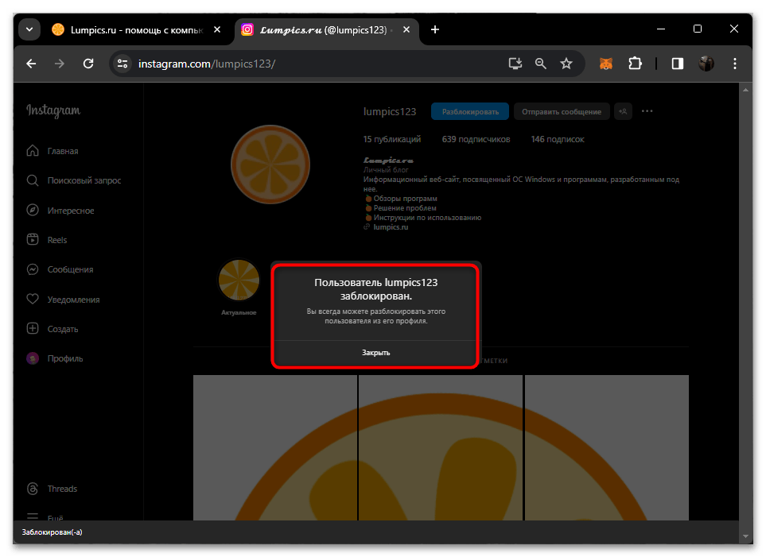Click the browser back arrow
The width and height of the screenshot is (766, 557).
click(31, 64)
